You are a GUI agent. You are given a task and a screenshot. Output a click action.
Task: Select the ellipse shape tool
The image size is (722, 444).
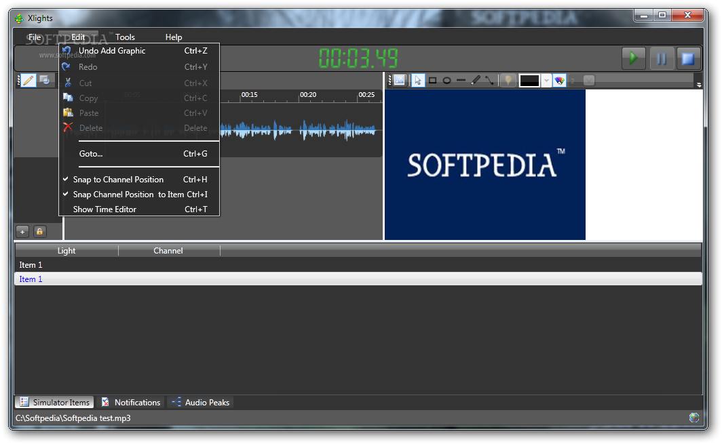(446, 81)
